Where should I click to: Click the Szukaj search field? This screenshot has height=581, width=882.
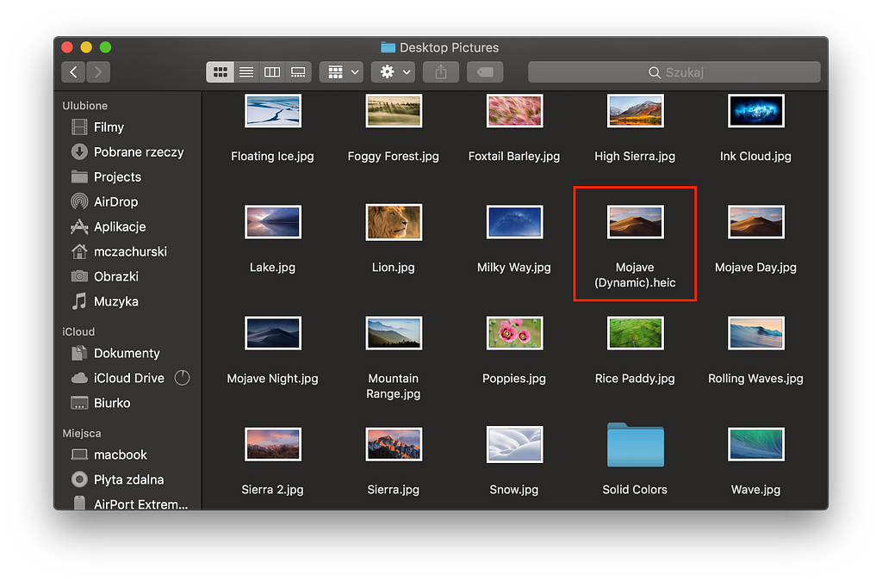tap(674, 72)
